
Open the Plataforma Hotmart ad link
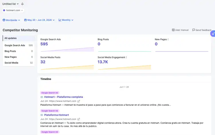[x=56, y=115]
